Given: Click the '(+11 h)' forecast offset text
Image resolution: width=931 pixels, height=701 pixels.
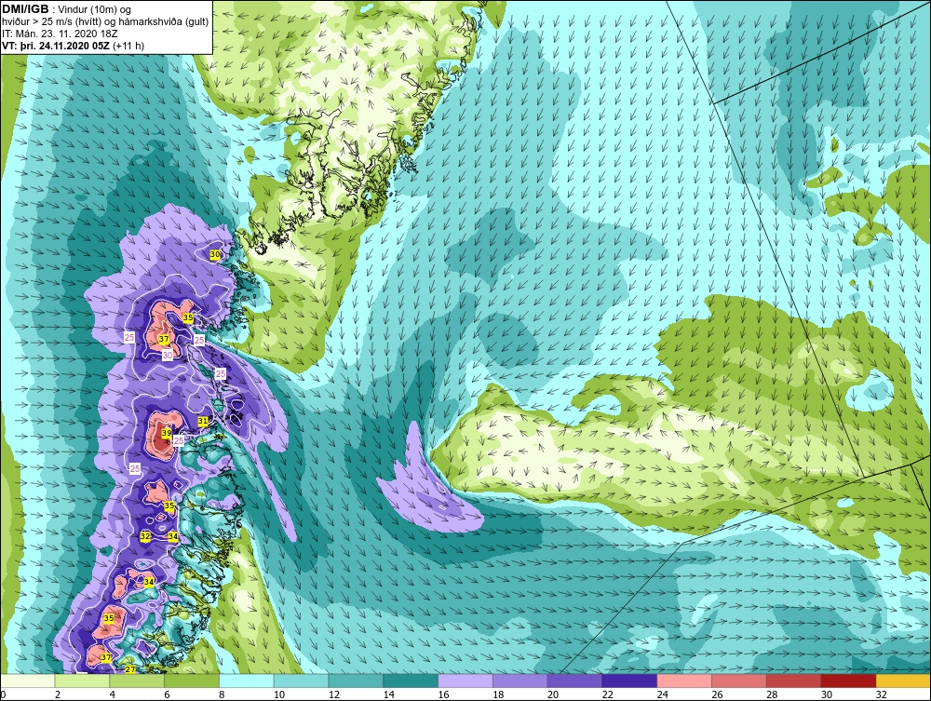Looking at the screenshot, I should pyautogui.click(x=128, y=45).
